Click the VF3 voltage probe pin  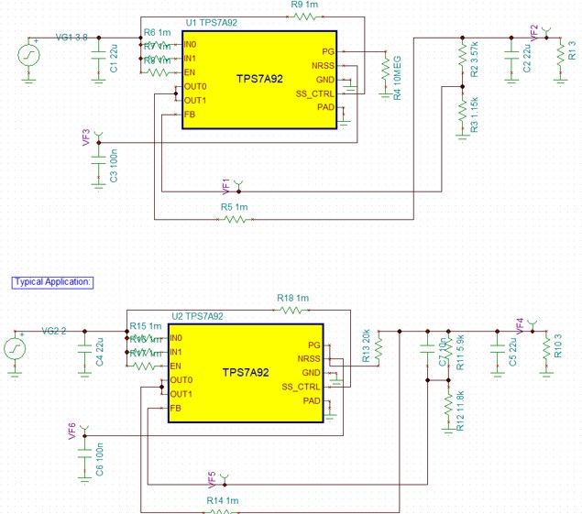click(99, 137)
